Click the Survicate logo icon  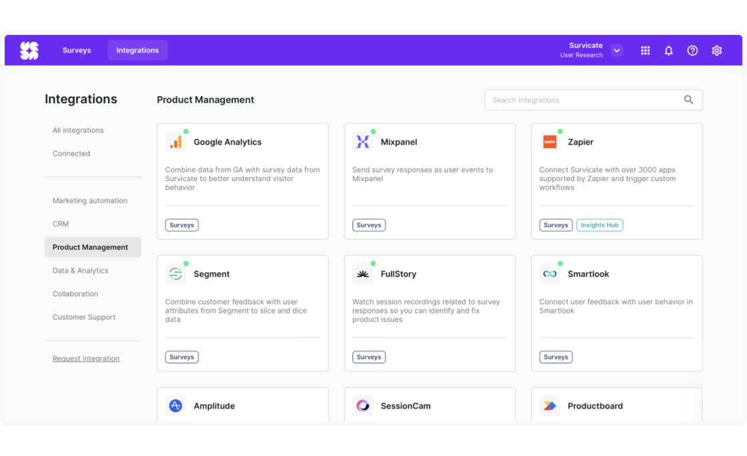29,51
